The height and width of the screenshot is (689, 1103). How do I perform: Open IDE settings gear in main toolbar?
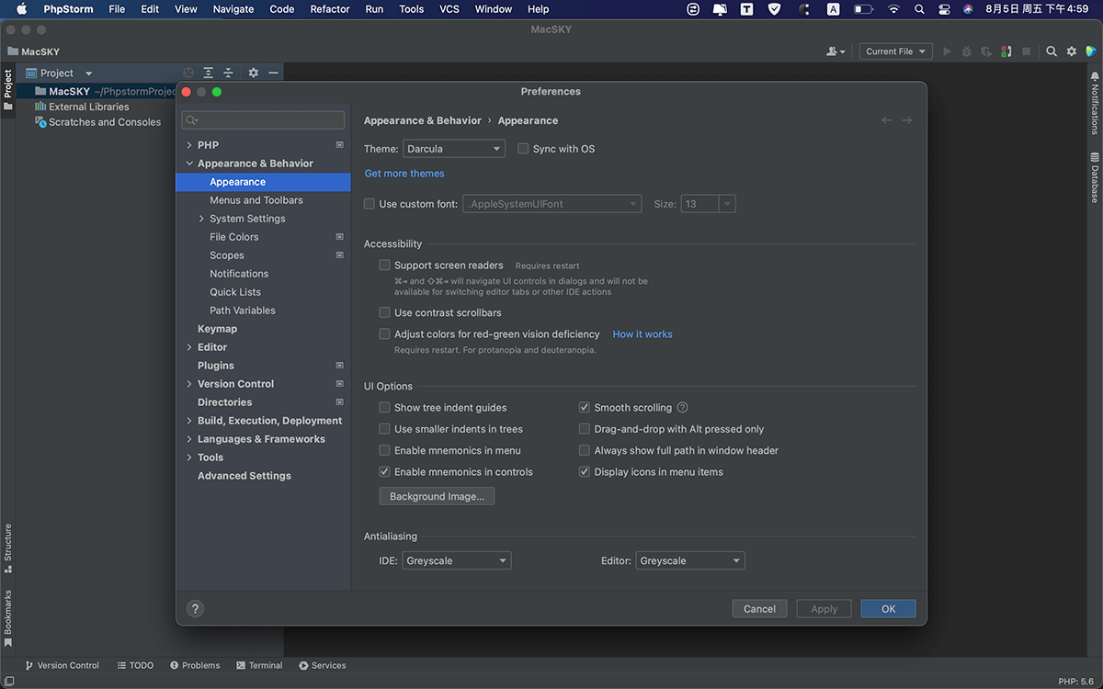[x=1071, y=51]
